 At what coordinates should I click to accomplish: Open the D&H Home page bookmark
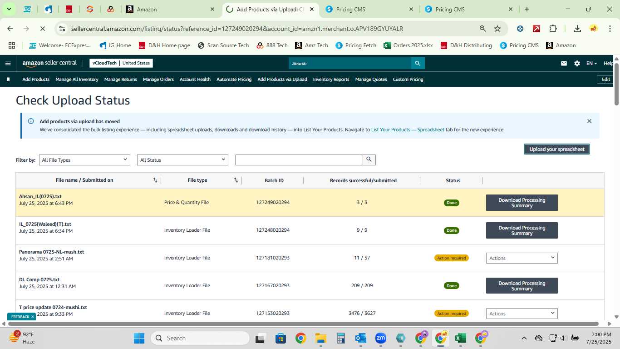[x=164, y=45]
